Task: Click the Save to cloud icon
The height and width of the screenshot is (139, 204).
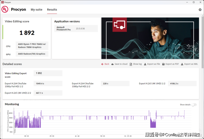Action: point(112,64)
